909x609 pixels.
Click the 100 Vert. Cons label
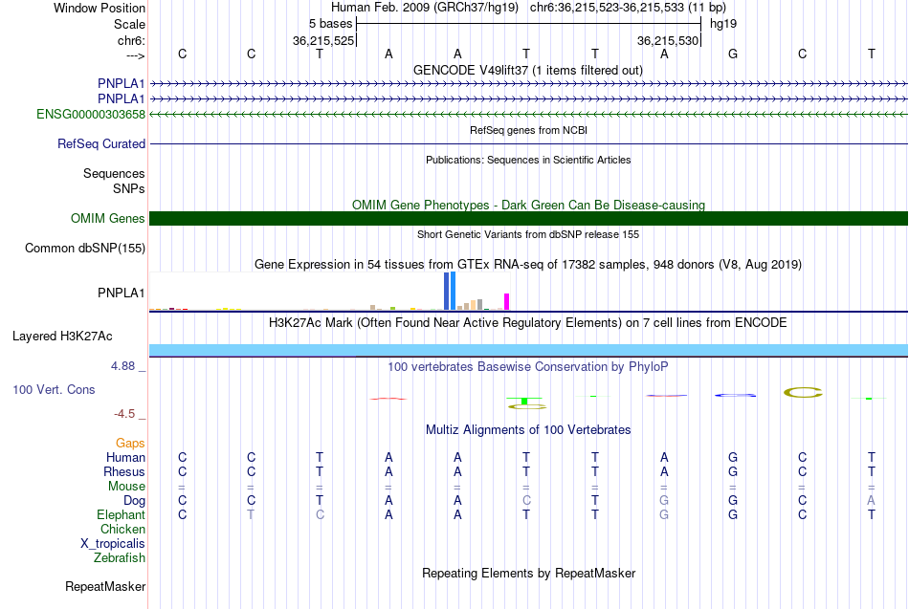(54, 389)
